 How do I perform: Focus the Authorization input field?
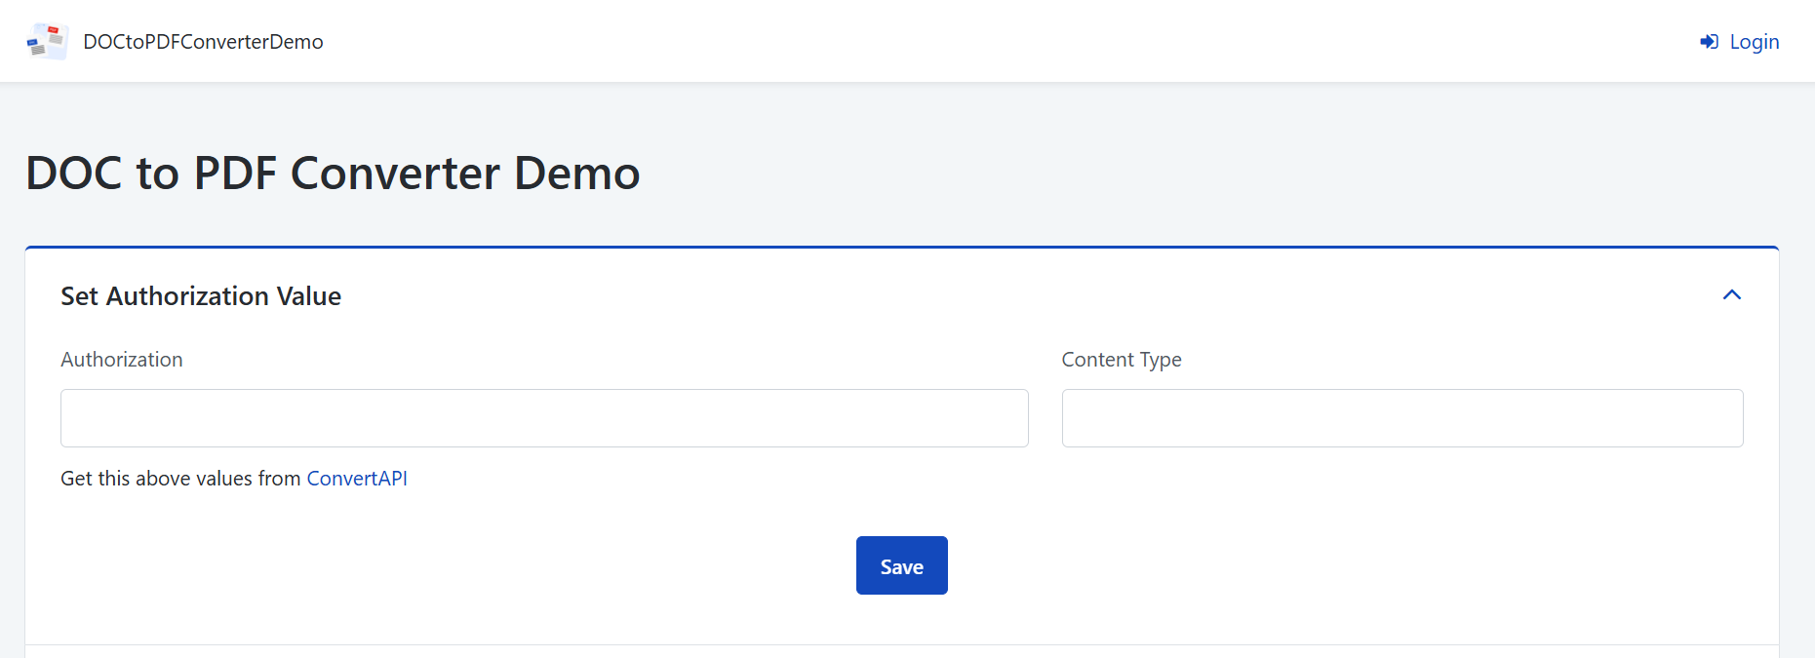coord(544,418)
